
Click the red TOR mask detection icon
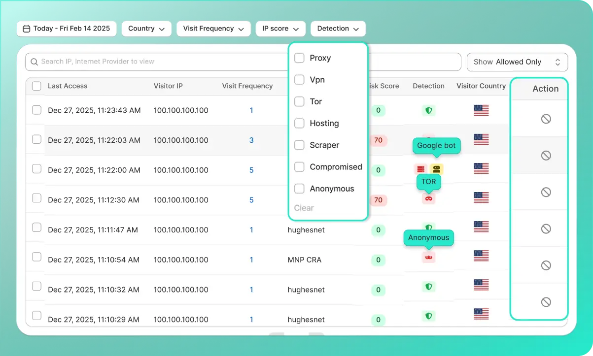pos(428,198)
